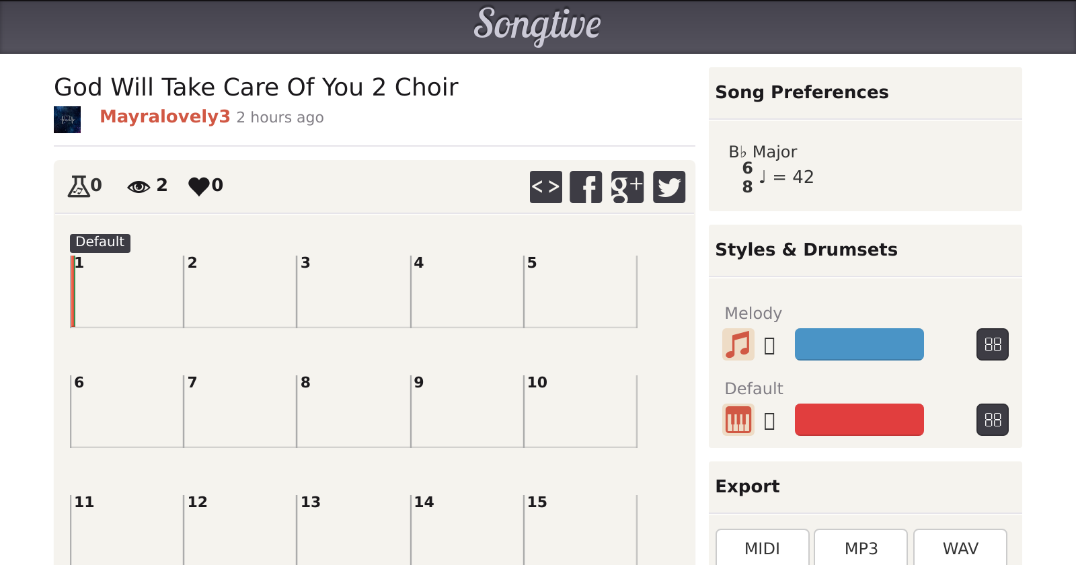Open Mayralovely3 user profile link
The image size is (1076, 565).
pyautogui.click(x=165, y=116)
